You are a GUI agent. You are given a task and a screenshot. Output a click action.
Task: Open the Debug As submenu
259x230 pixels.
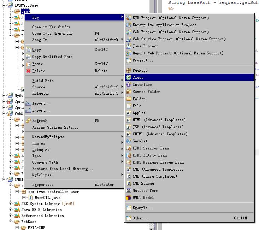coord(75,150)
